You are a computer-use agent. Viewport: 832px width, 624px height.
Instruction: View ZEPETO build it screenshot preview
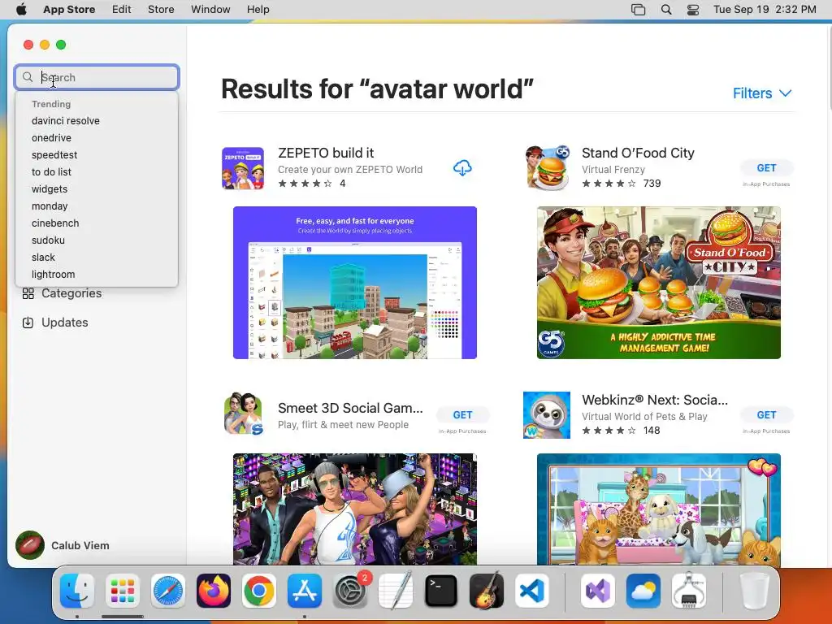click(355, 283)
